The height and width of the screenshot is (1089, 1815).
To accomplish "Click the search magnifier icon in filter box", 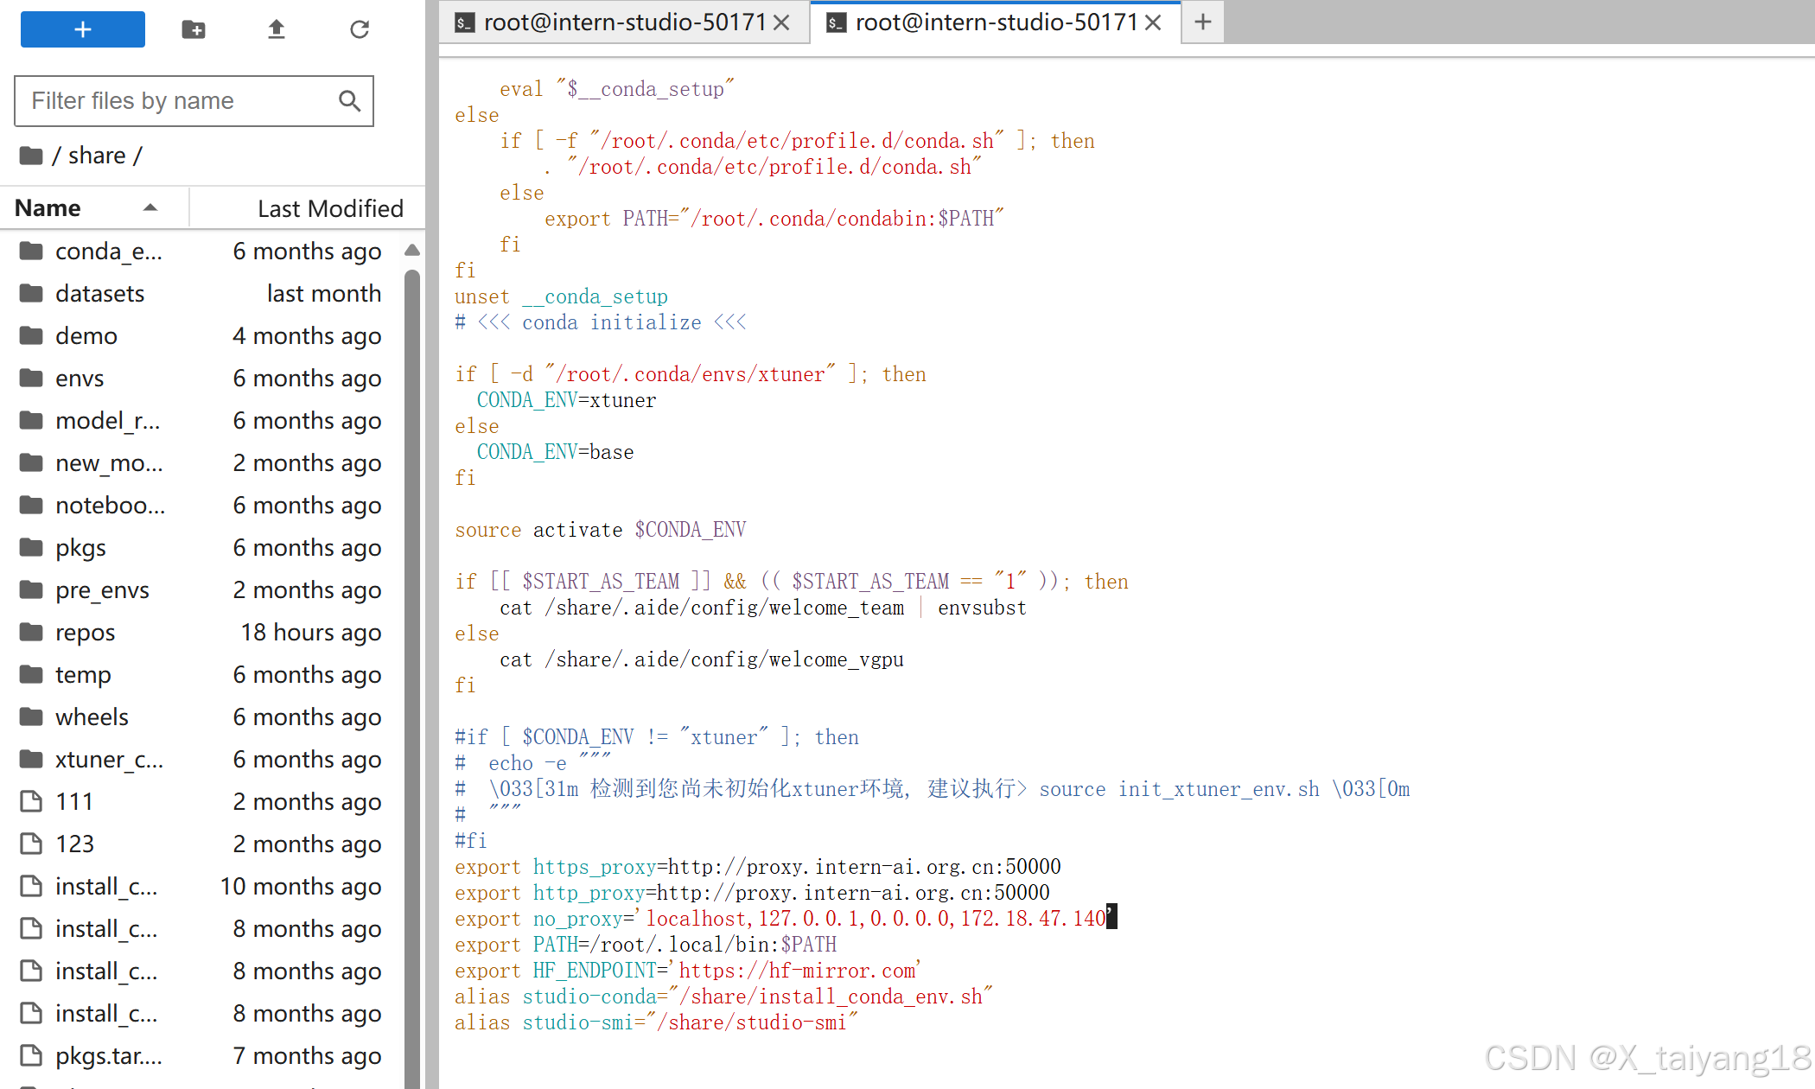I will click(349, 101).
